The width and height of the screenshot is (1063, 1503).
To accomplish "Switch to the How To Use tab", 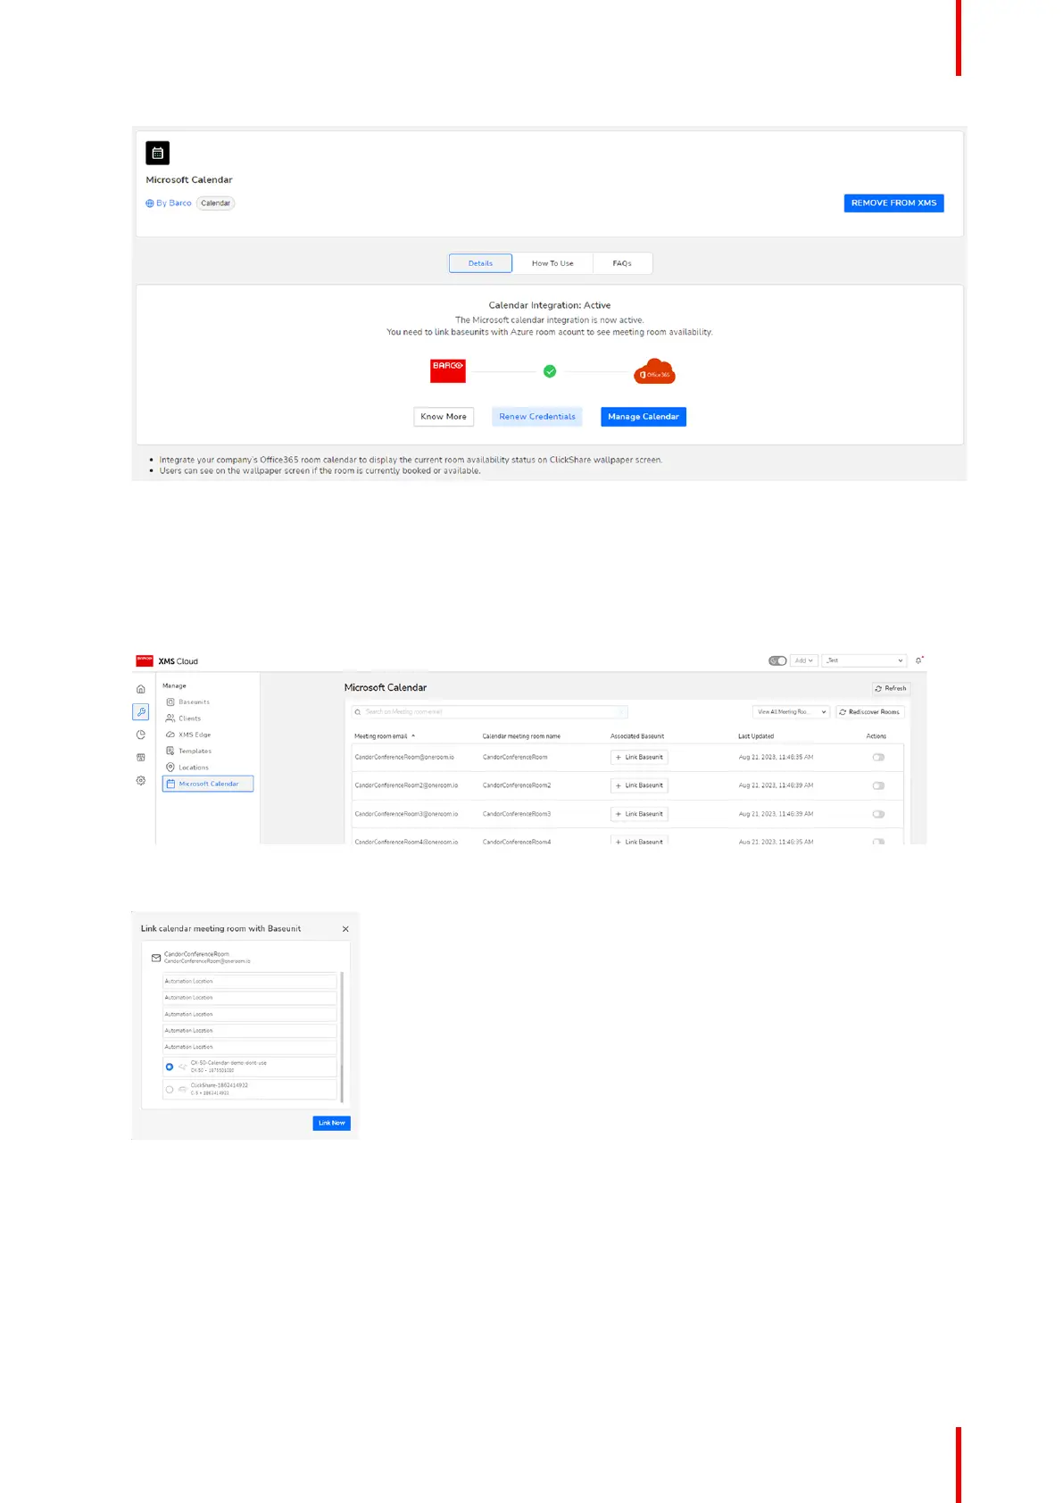I will coord(552,263).
